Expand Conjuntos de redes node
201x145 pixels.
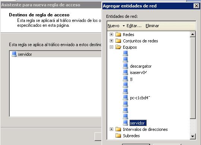[111, 41]
